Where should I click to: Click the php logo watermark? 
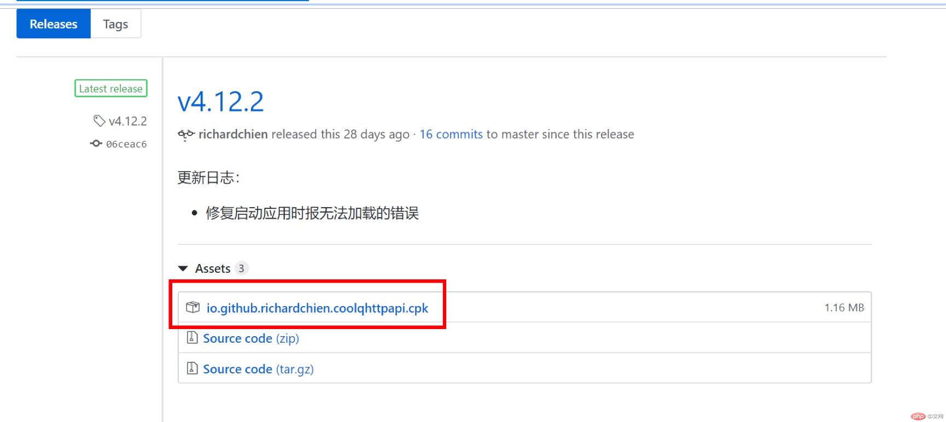[x=919, y=417]
